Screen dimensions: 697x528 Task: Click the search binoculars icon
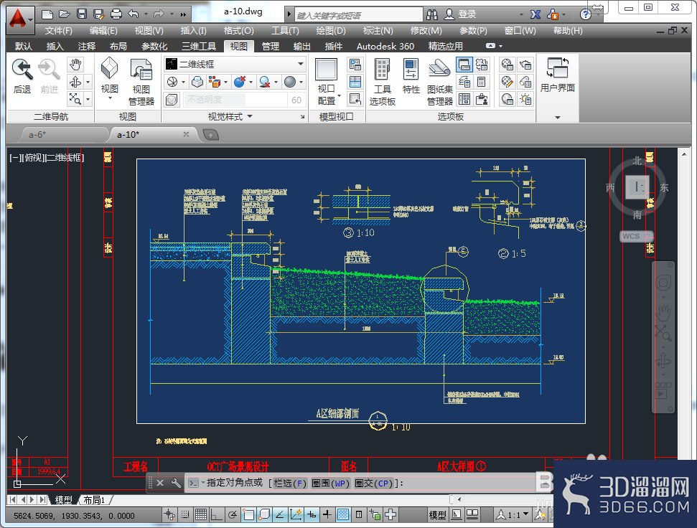[x=431, y=14]
